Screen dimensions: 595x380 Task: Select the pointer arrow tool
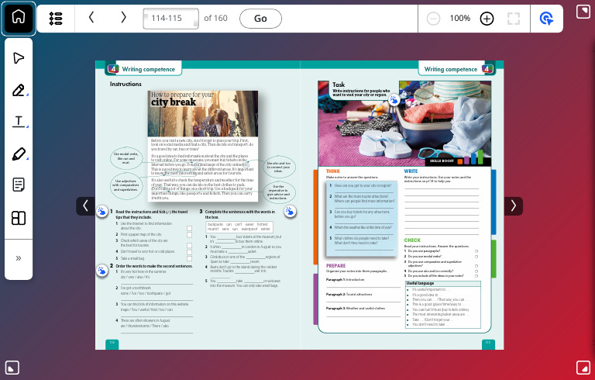point(19,57)
